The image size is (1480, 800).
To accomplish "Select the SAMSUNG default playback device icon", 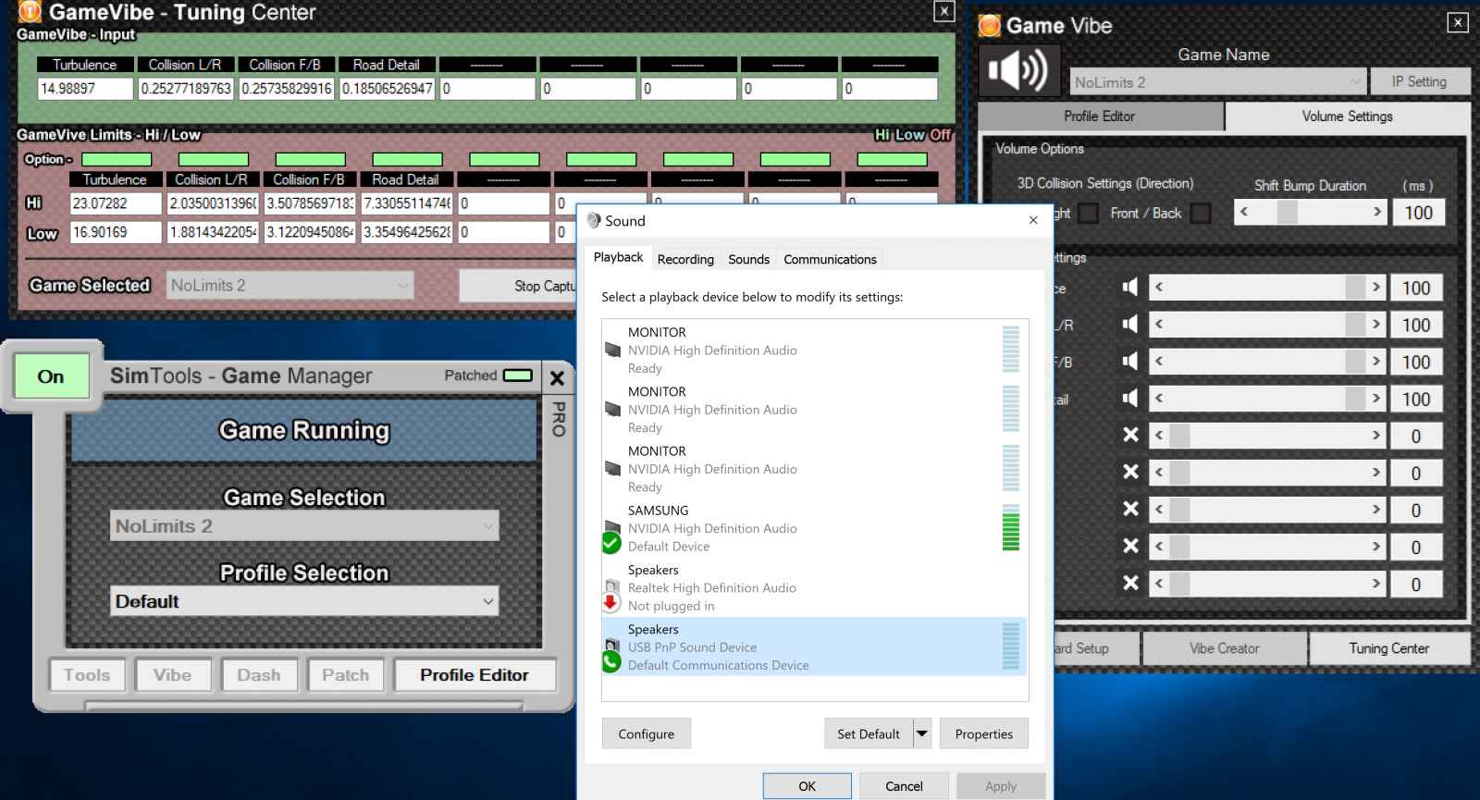I will pos(611,535).
